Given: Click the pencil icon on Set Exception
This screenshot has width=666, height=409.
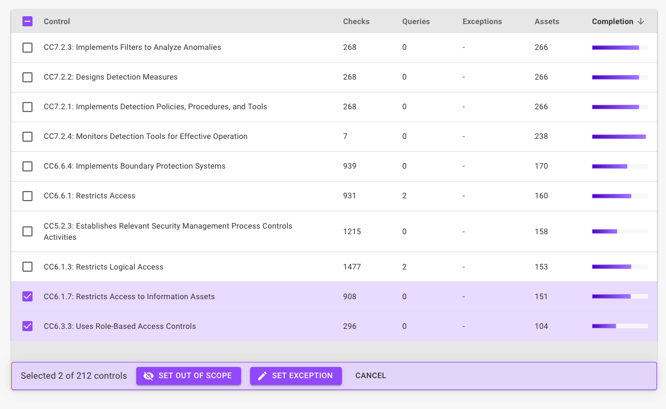Looking at the screenshot, I should [x=262, y=376].
